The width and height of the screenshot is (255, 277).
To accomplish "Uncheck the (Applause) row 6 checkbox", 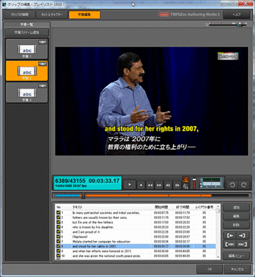I will pos(59,237).
